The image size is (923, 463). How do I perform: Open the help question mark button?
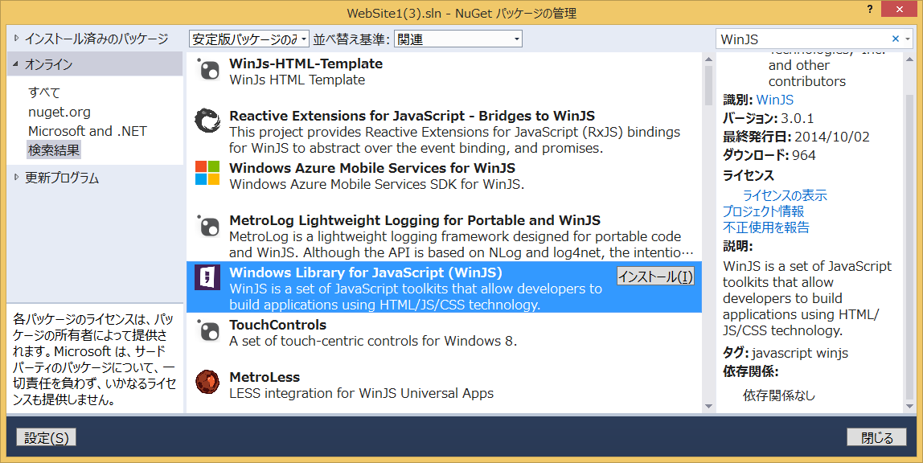pos(870,10)
